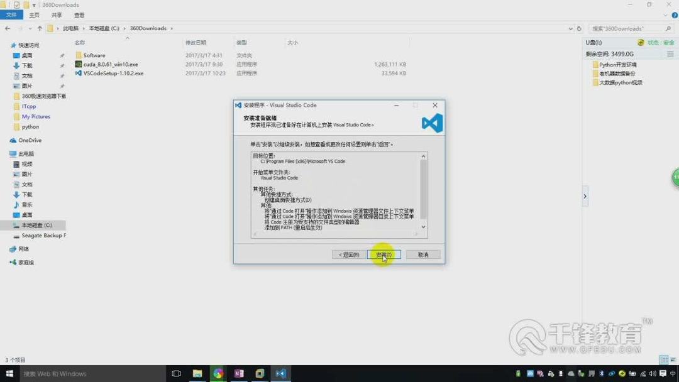
Task: Click the Bluetooth icon in system tray
Action: (x=602, y=373)
